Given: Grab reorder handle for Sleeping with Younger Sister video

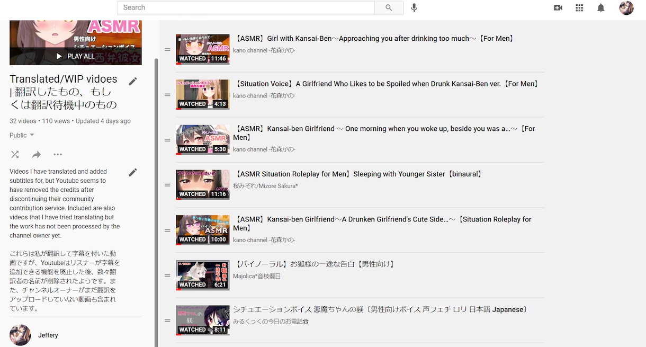Looking at the screenshot, I should click(167, 185).
